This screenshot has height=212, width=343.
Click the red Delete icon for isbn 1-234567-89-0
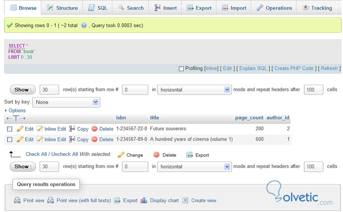coord(94,139)
